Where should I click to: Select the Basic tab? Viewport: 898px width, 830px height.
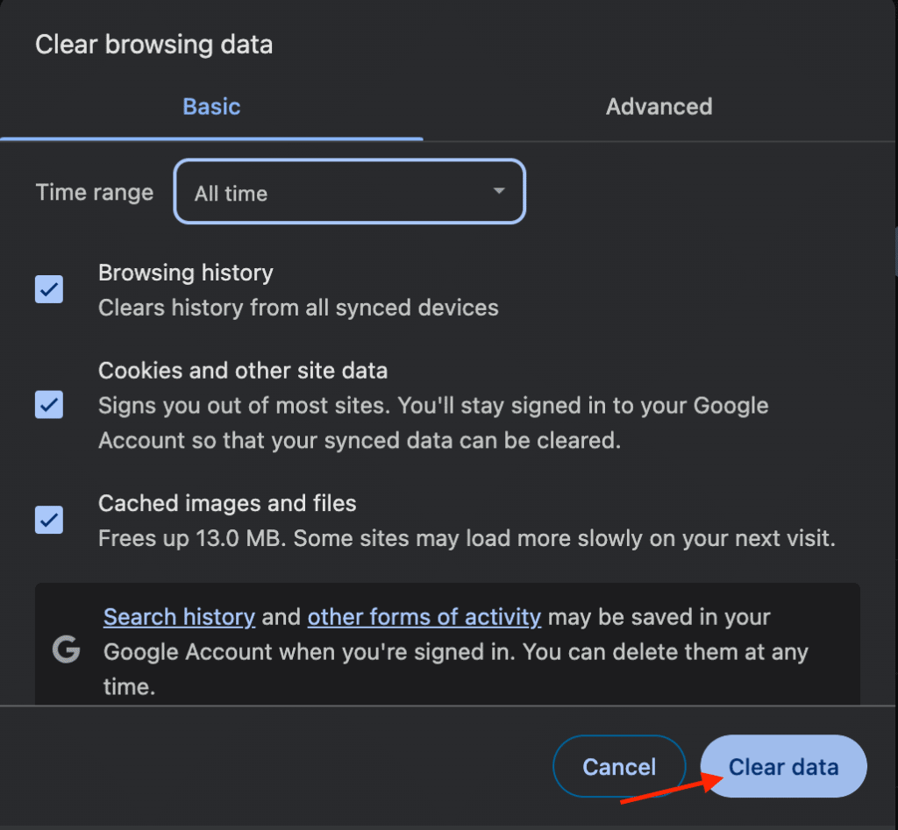(x=210, y=106)
